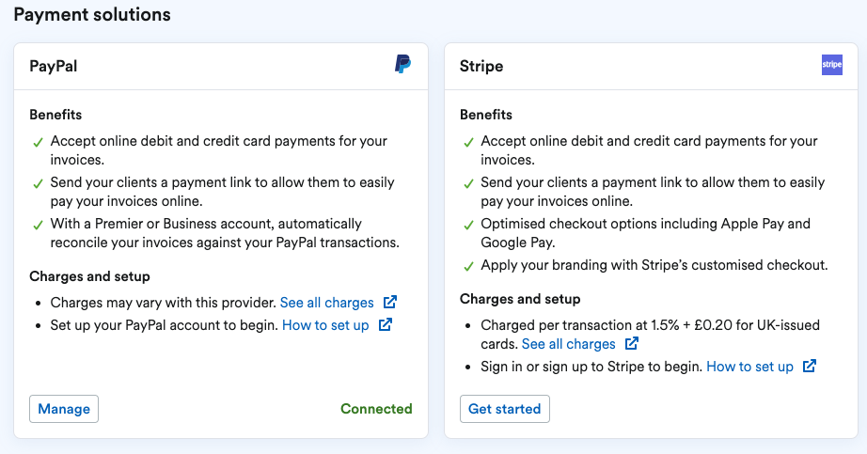Screen dimensions: 867x454
Task: Click text 'Apply your branding with Stripe's customised checkout'
Action: 654,265
